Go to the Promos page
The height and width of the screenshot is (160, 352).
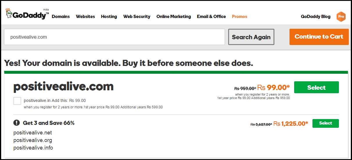click(240, 17)
